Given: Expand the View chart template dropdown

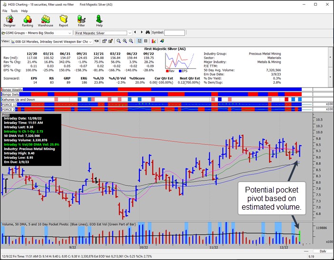Looking at the screenshot, I should click(90, 42).
